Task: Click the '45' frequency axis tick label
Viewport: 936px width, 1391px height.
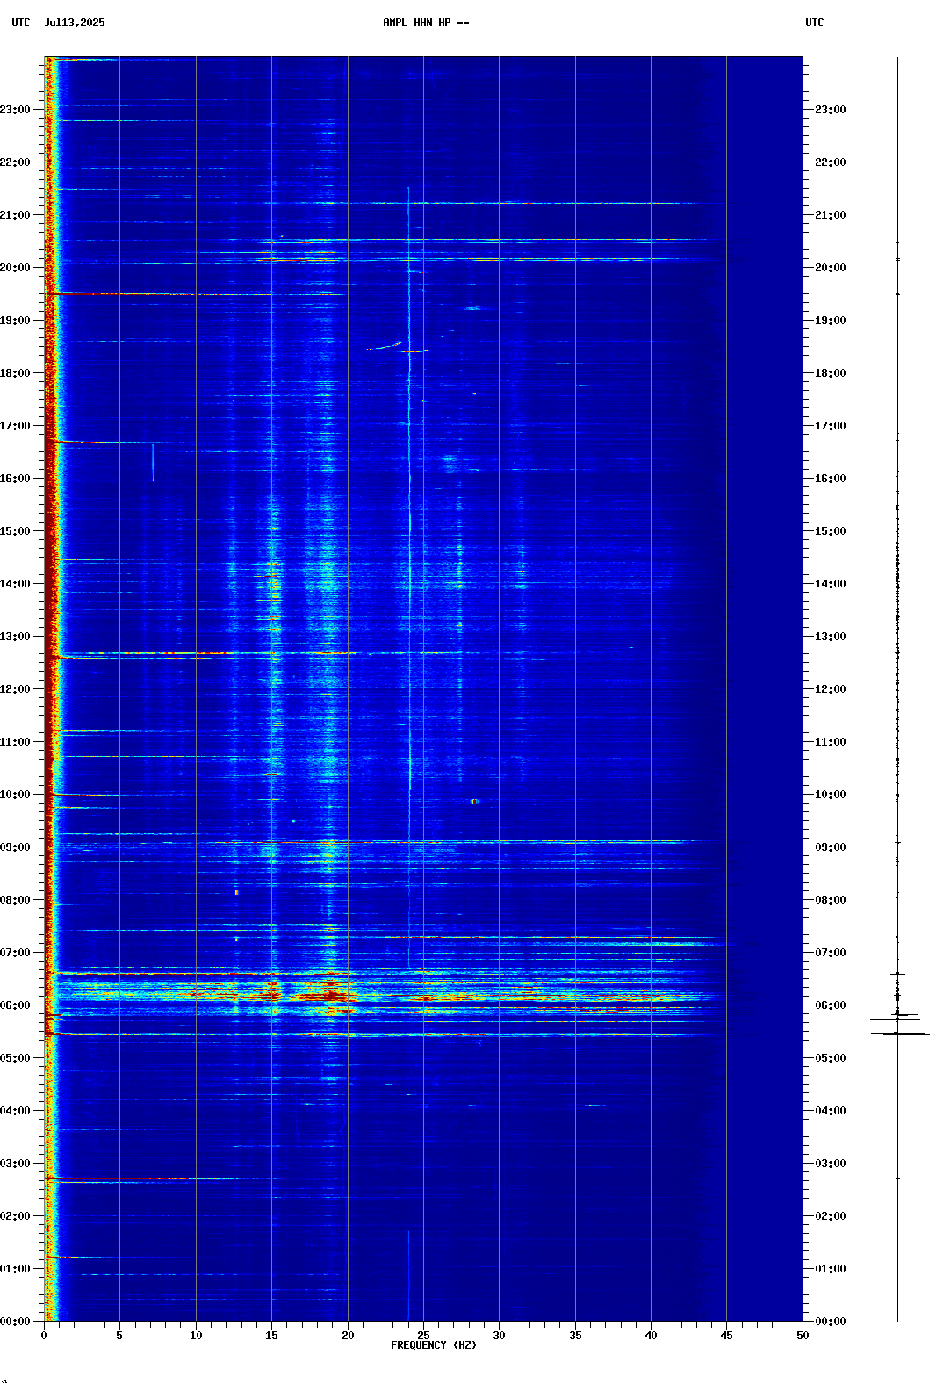Action: coord(726,1336)
